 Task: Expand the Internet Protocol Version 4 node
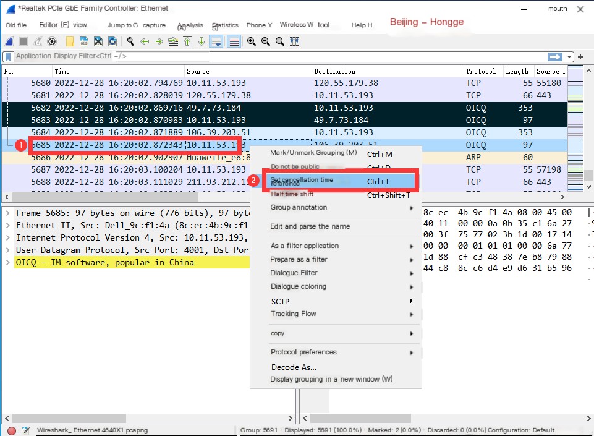7,237
